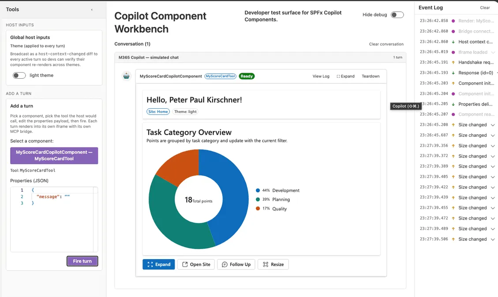Clear the Event Log

485,7
